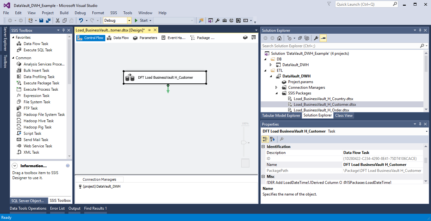431x221 pixels.
Task: Open the Output panel tab
Action: tap(74, 208)
